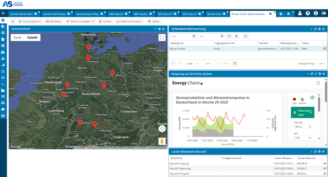
Task: Open gear settings for Ikarus Summe row
Action: coord(325,49)
